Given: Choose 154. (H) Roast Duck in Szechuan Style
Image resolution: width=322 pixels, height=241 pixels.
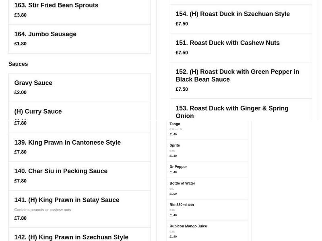Looking at the screenshot, I should tap(233, 14).
